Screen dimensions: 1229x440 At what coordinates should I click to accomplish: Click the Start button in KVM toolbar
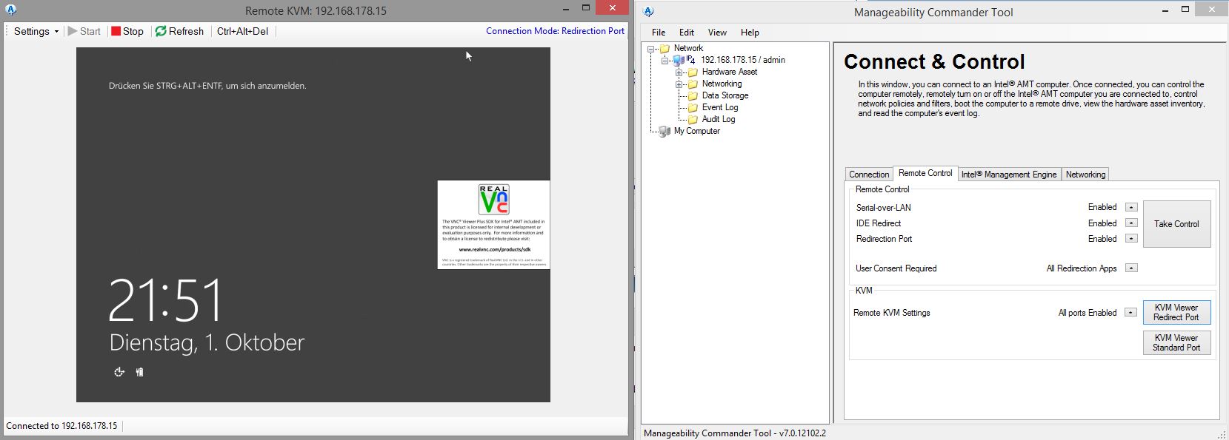[x=84, y=31]
